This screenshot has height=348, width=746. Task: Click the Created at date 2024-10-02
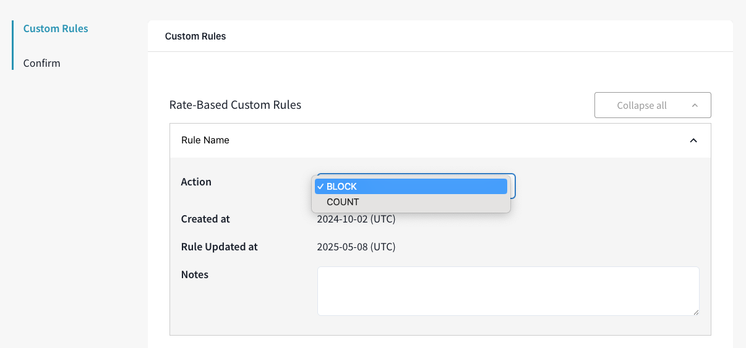tap(356, 219)
